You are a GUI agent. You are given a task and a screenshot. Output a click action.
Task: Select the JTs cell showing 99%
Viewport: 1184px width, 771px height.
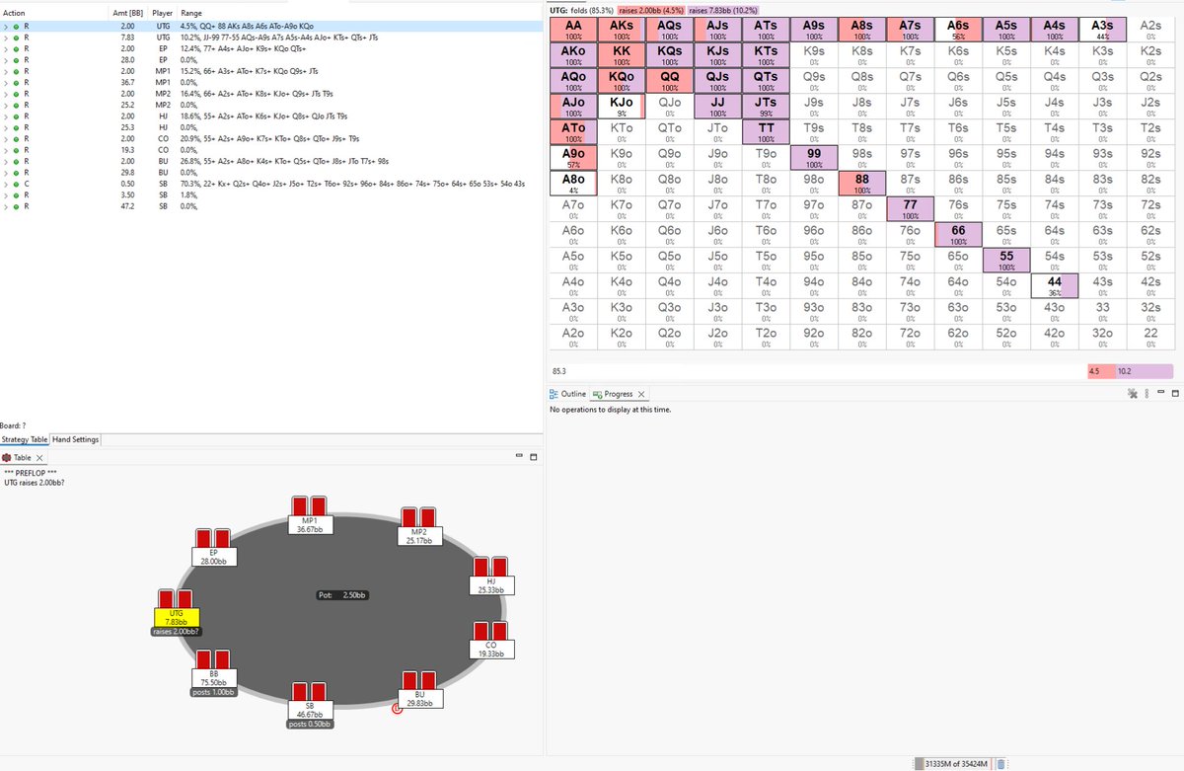pos(766,106)
